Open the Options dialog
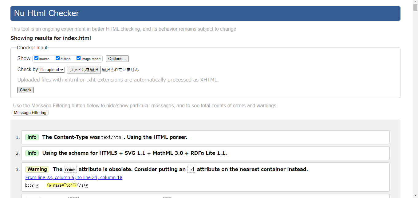The height and width of the screenshot is (198, 418). click(x=117, y=59)
